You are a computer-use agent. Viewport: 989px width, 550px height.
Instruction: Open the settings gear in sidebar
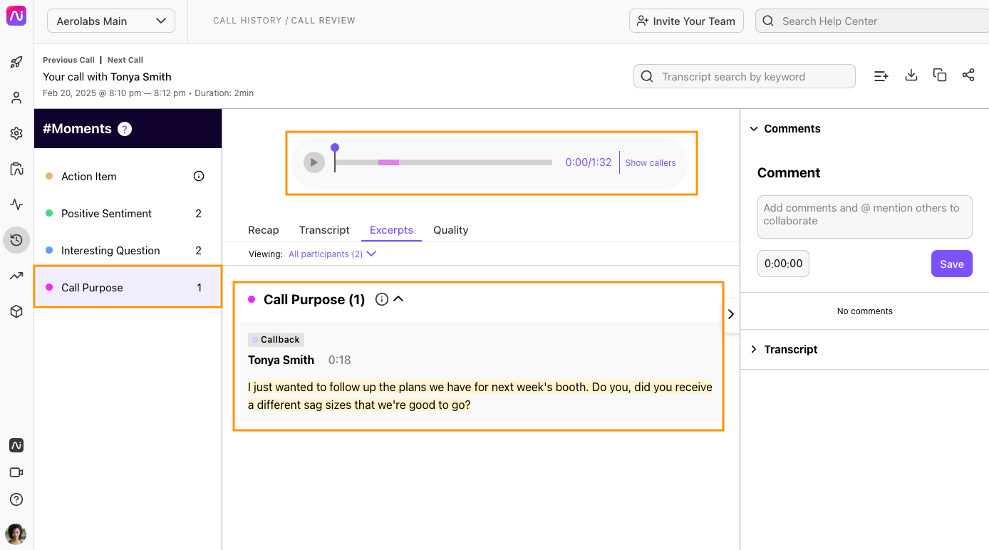[16, 133]
